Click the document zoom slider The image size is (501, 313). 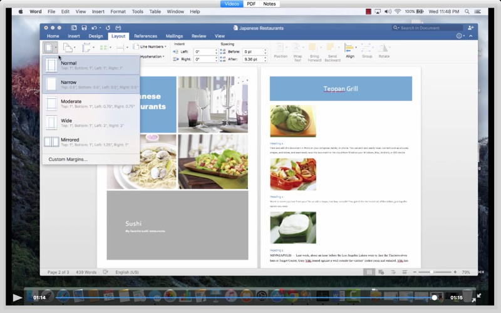(435, 272)
